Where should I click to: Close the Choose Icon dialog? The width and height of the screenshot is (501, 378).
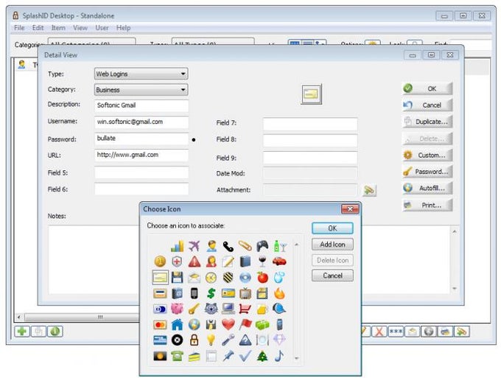[350, 209]
